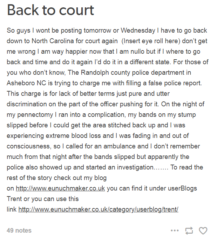Click the word "ambulance" in the post
211x240 pixels.
[x=120, y=146]
